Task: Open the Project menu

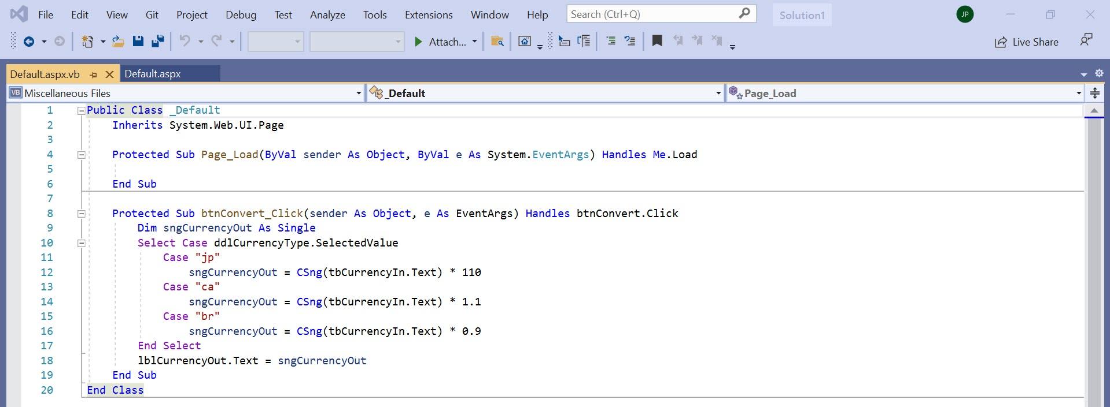Action: [192, 14]
